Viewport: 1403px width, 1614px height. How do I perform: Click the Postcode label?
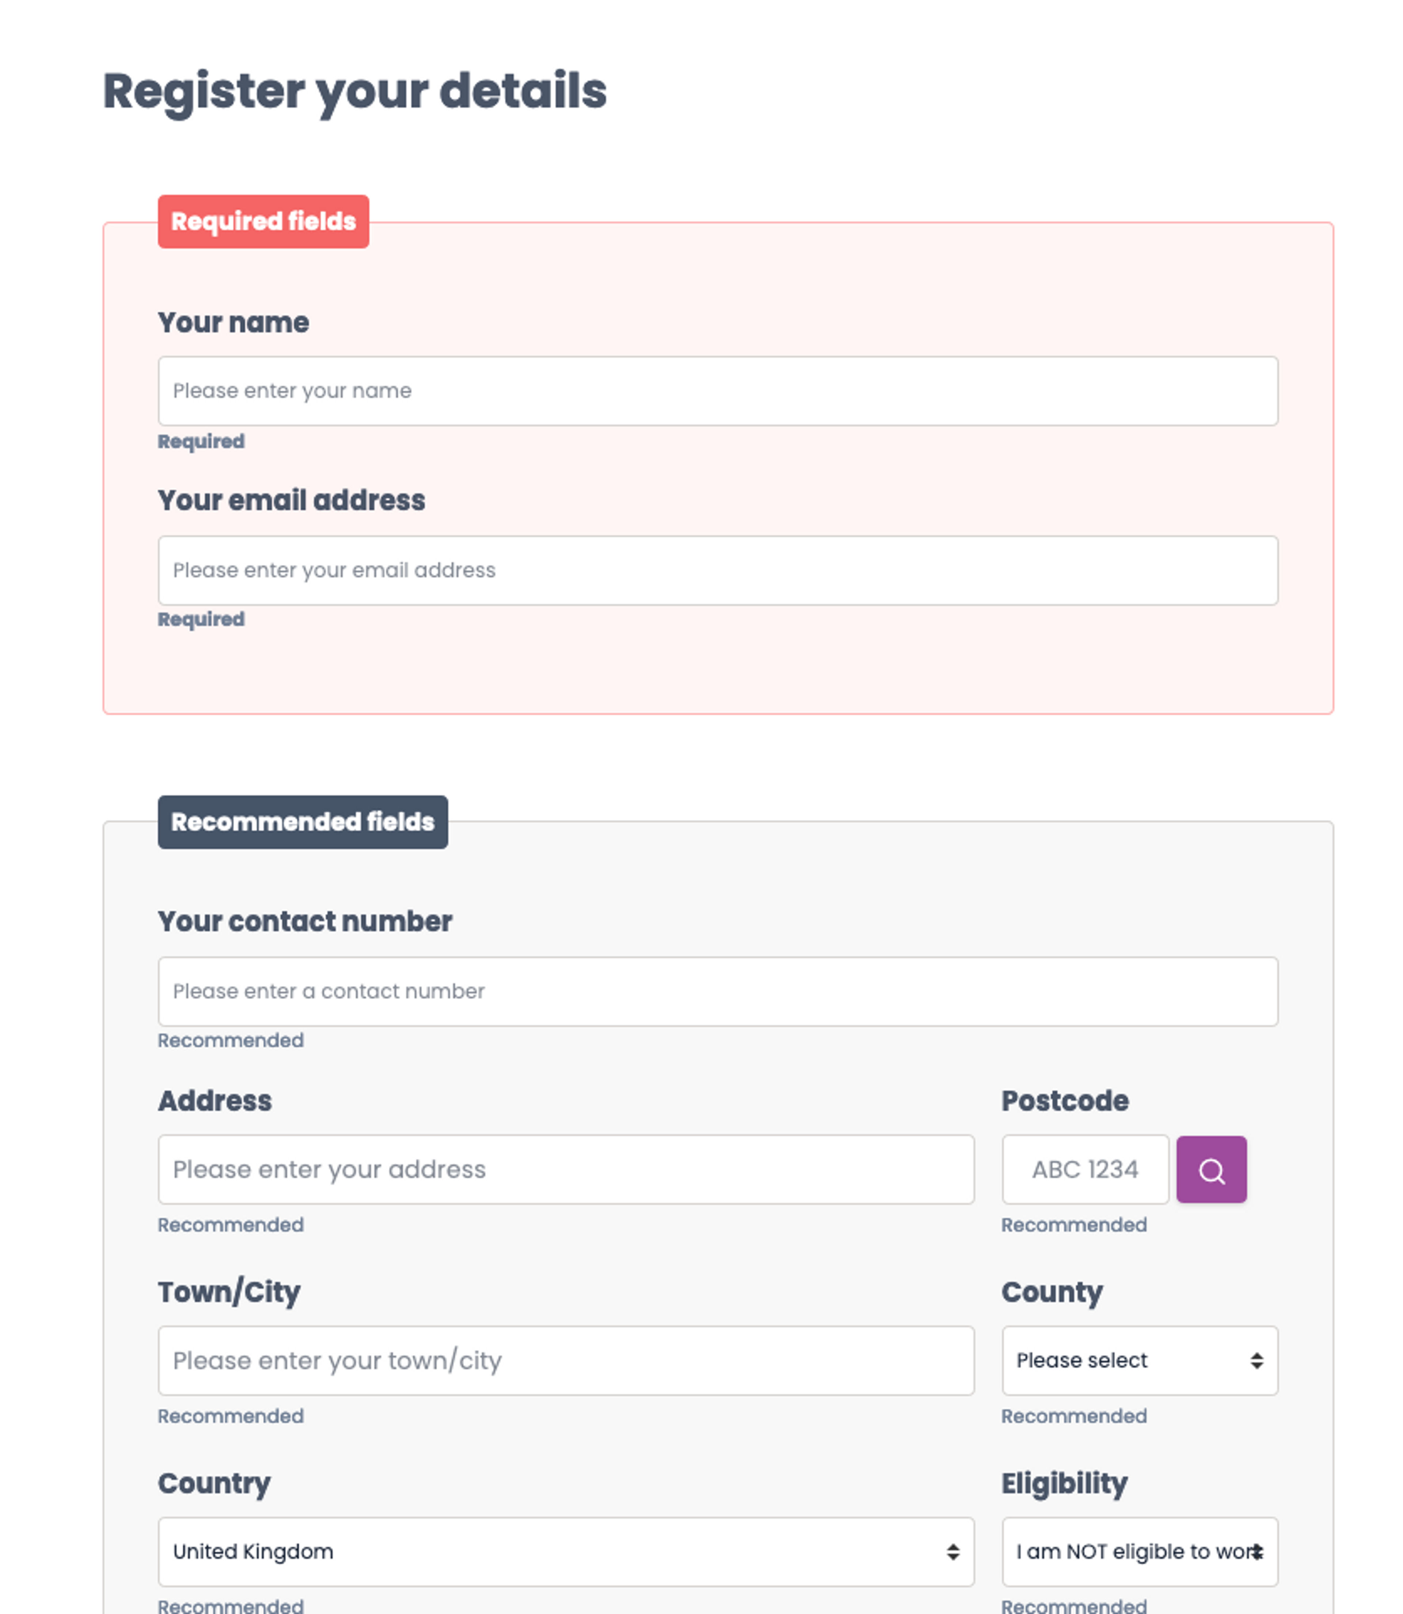(x=1065, y=1100)
